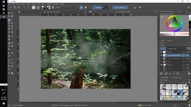Click the Undo arrow in toolbar
The width and height of the screenshot is (191, 107).
[x=24, y=7]
